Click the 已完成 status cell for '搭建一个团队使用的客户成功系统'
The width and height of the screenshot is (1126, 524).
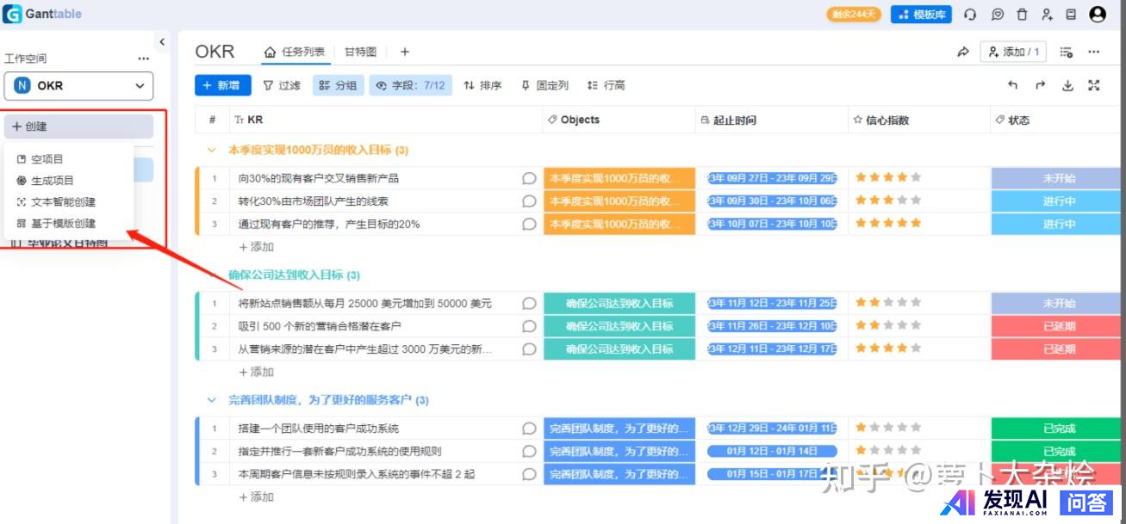[1058, 428]
